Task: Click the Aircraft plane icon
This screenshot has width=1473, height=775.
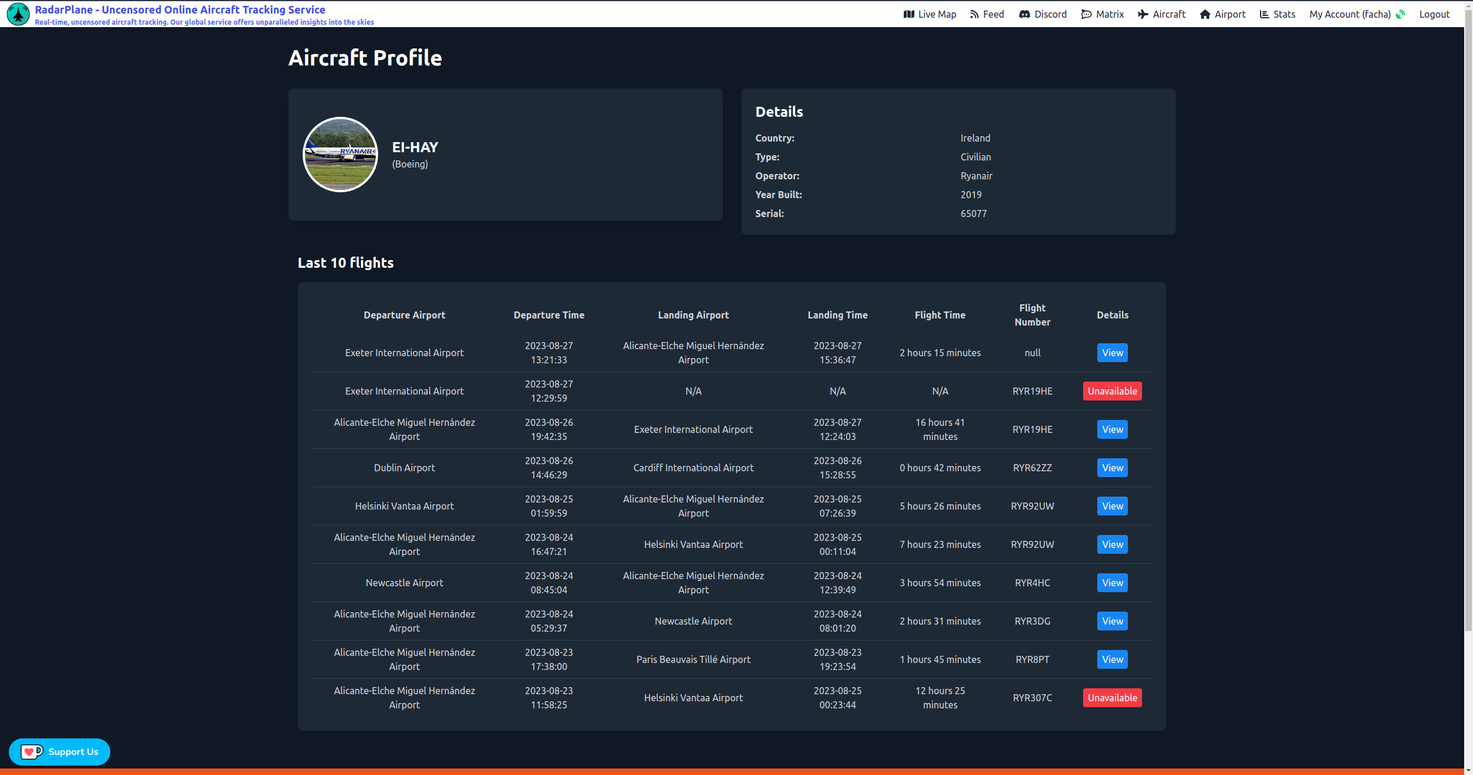Action: tap(1143, 14)
